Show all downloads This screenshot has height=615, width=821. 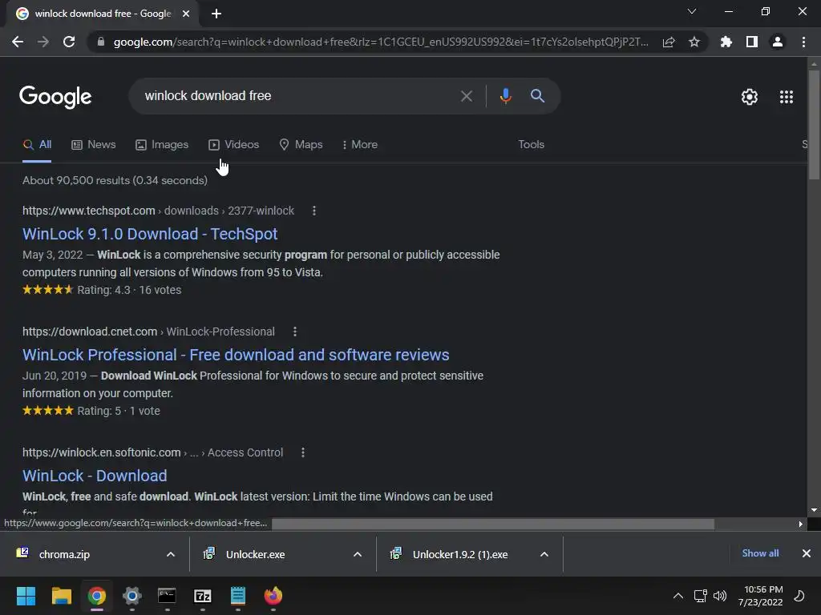(760, 553)
